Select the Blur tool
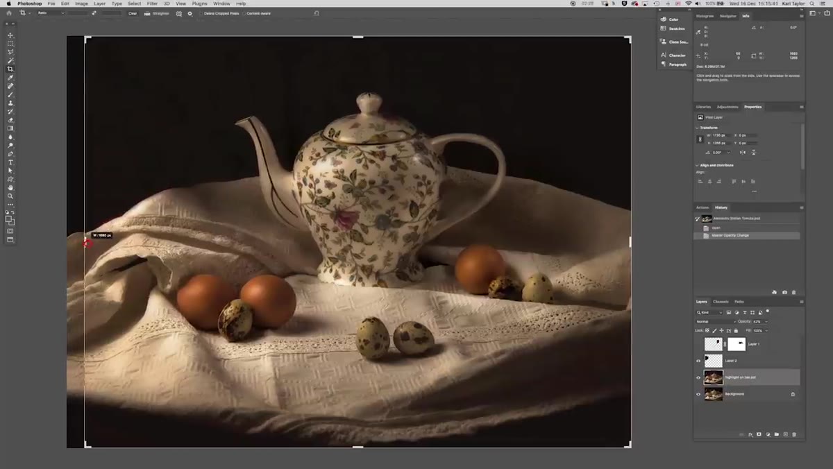This screenshot has width=833, height=469. pyautogui.click(x=10, y=137)
